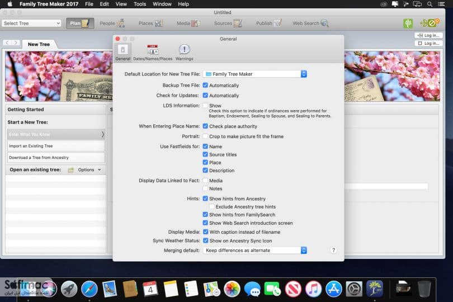
Task: Enable Crop to make picture fit
Action: tap(205, 136)
